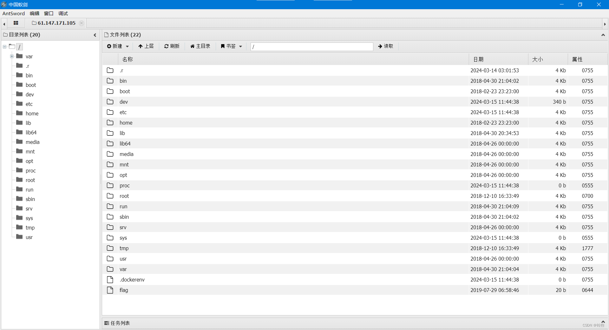Click the dev folder icon in the file list
The height and width of the screenshot is (330, 609).
[x=110, y=102]
